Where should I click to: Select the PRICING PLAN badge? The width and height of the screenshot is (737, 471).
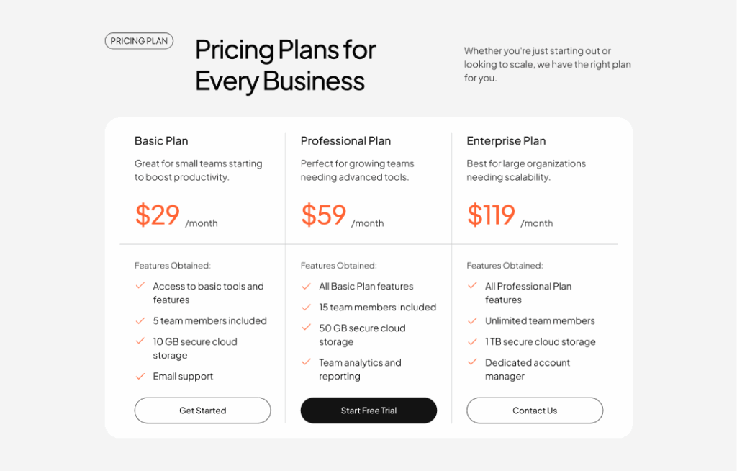coord(139,40)
